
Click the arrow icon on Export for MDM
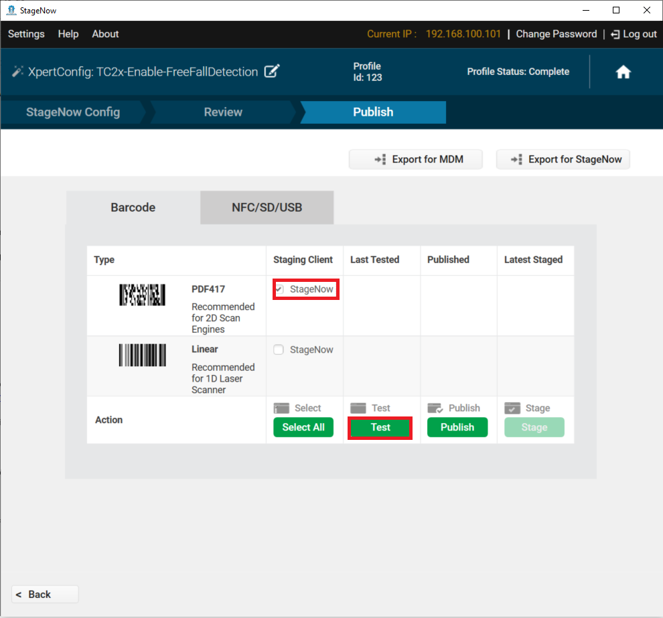(x=380, y=159)
